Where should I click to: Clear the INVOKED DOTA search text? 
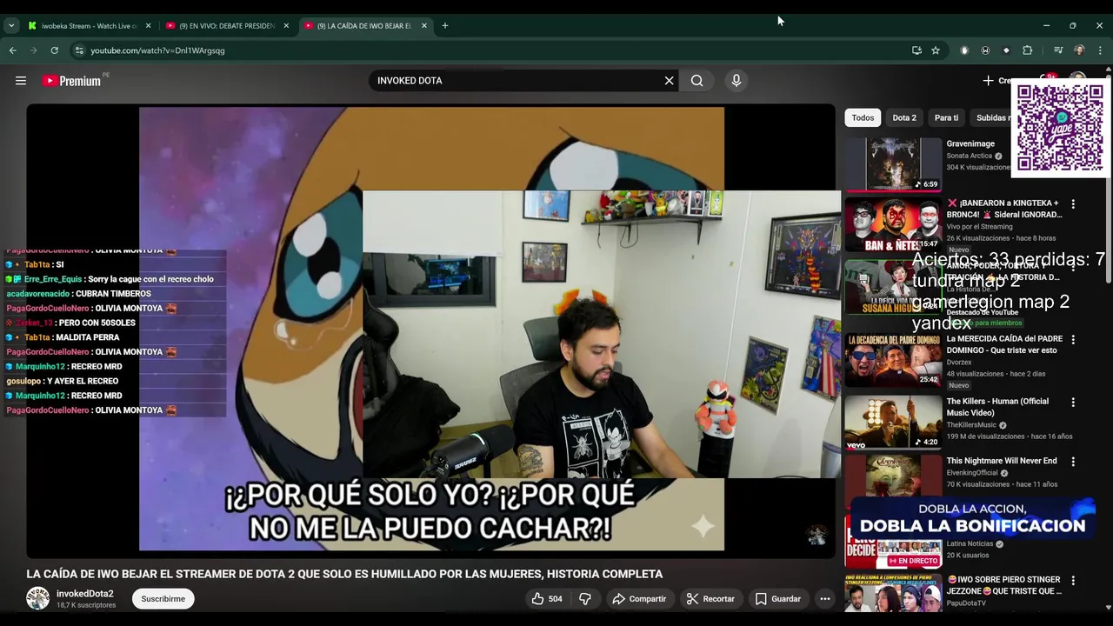point(669,81)
